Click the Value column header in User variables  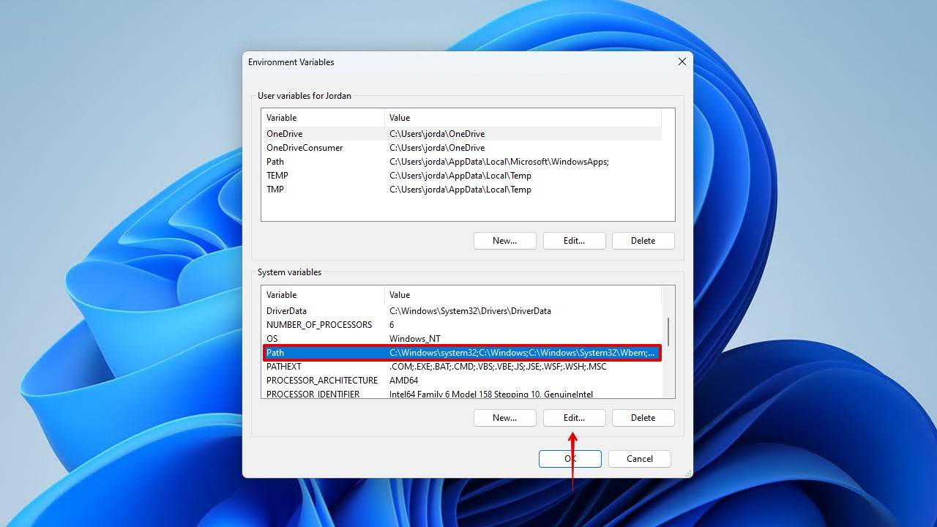(523, 118)
